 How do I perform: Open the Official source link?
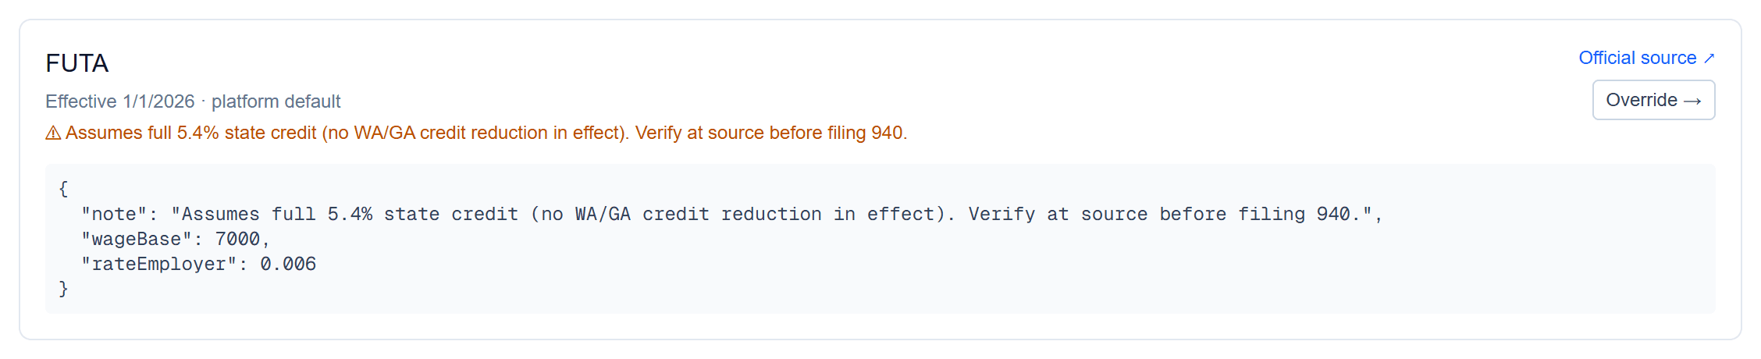click(x=1646, y=58)
